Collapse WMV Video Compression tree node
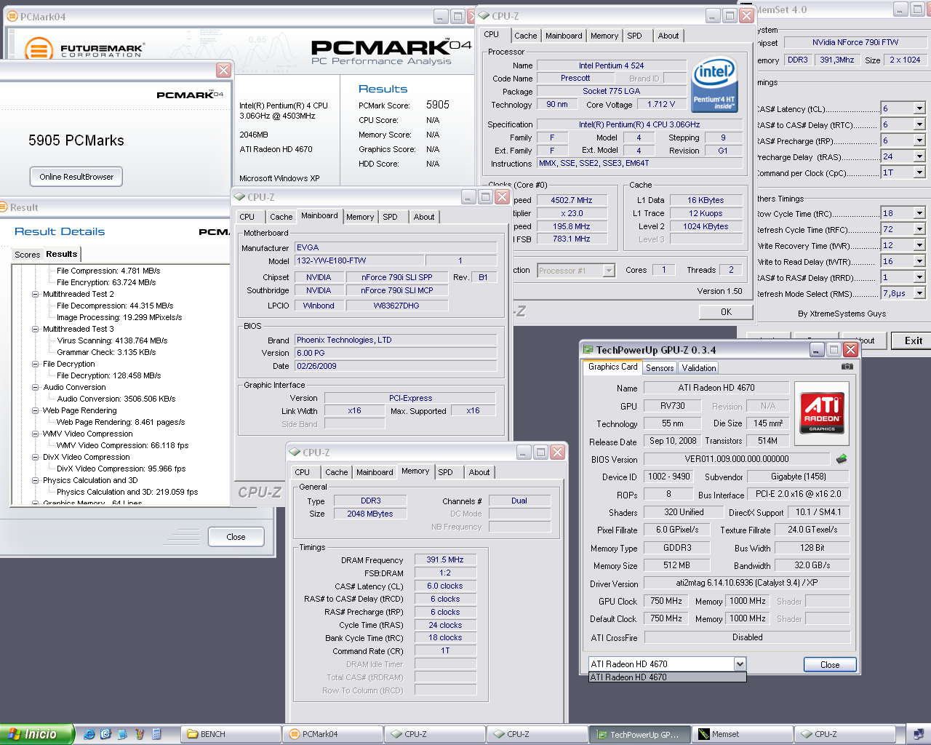 coord(35,434)
